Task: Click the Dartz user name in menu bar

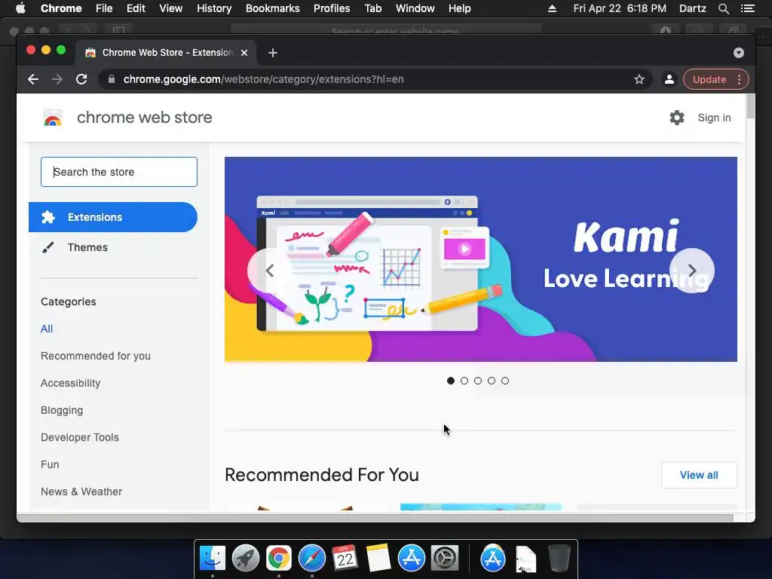Action: click(692, 8)
